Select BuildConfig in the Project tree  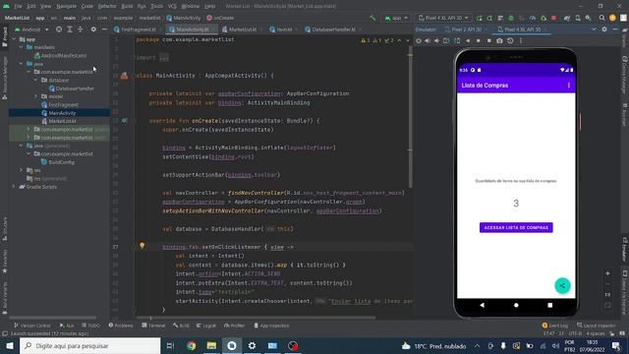tap(58, 162)
